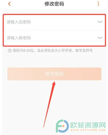The width and height of the screenshot is (108, 135).
Task: Click the 请输入旧密码 input field
Action: [x=54, y=22]
